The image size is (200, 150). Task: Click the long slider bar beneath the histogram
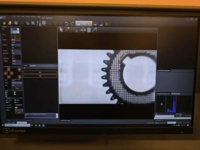pos(173,118)
